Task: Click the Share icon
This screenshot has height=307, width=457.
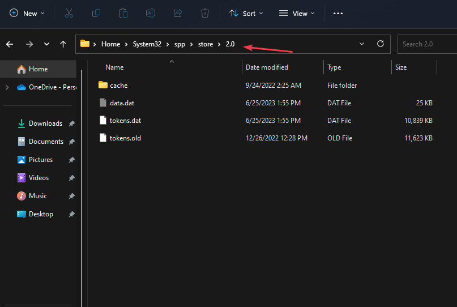Action: [x=178, y=14]
